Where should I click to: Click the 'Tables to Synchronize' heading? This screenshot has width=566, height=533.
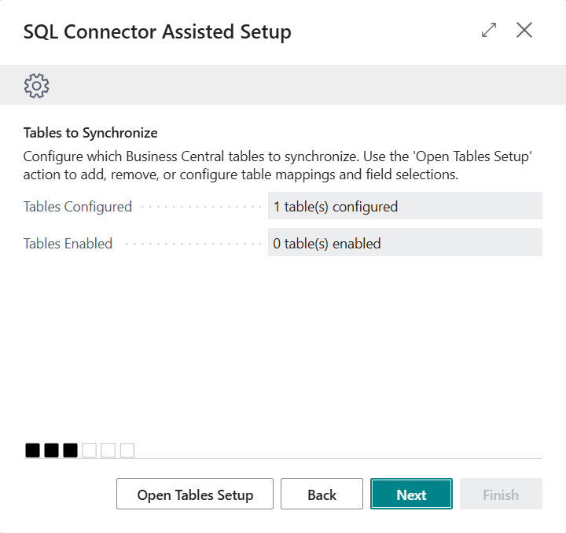click(90, 133)
